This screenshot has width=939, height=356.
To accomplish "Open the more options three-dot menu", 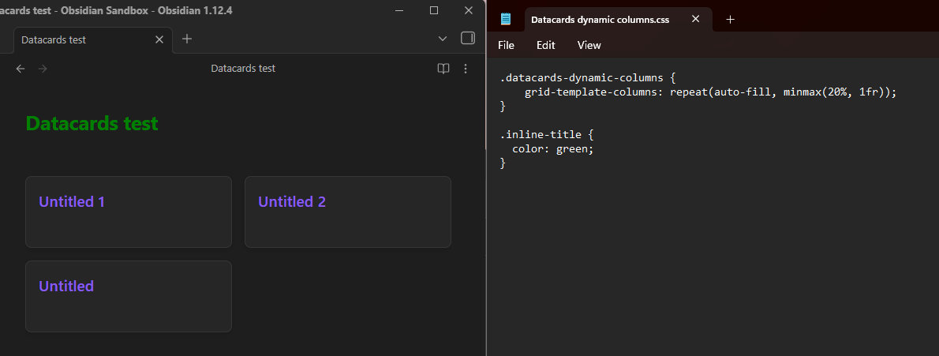I will click(466, 69).
